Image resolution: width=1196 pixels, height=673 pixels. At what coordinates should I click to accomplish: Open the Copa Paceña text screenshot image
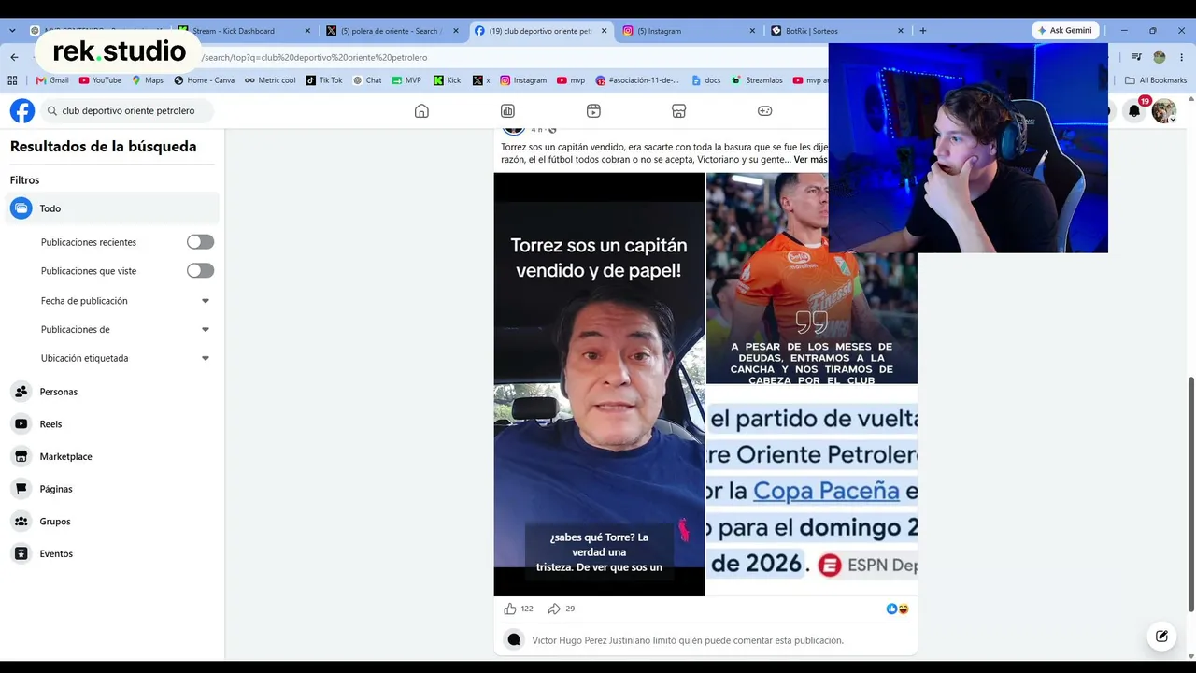(x=811, y=492)
